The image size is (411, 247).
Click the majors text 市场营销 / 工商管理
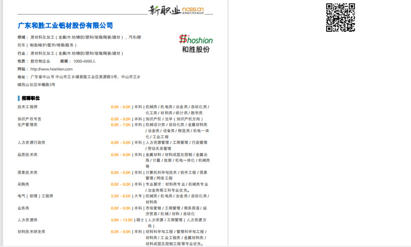coord(176,211)
